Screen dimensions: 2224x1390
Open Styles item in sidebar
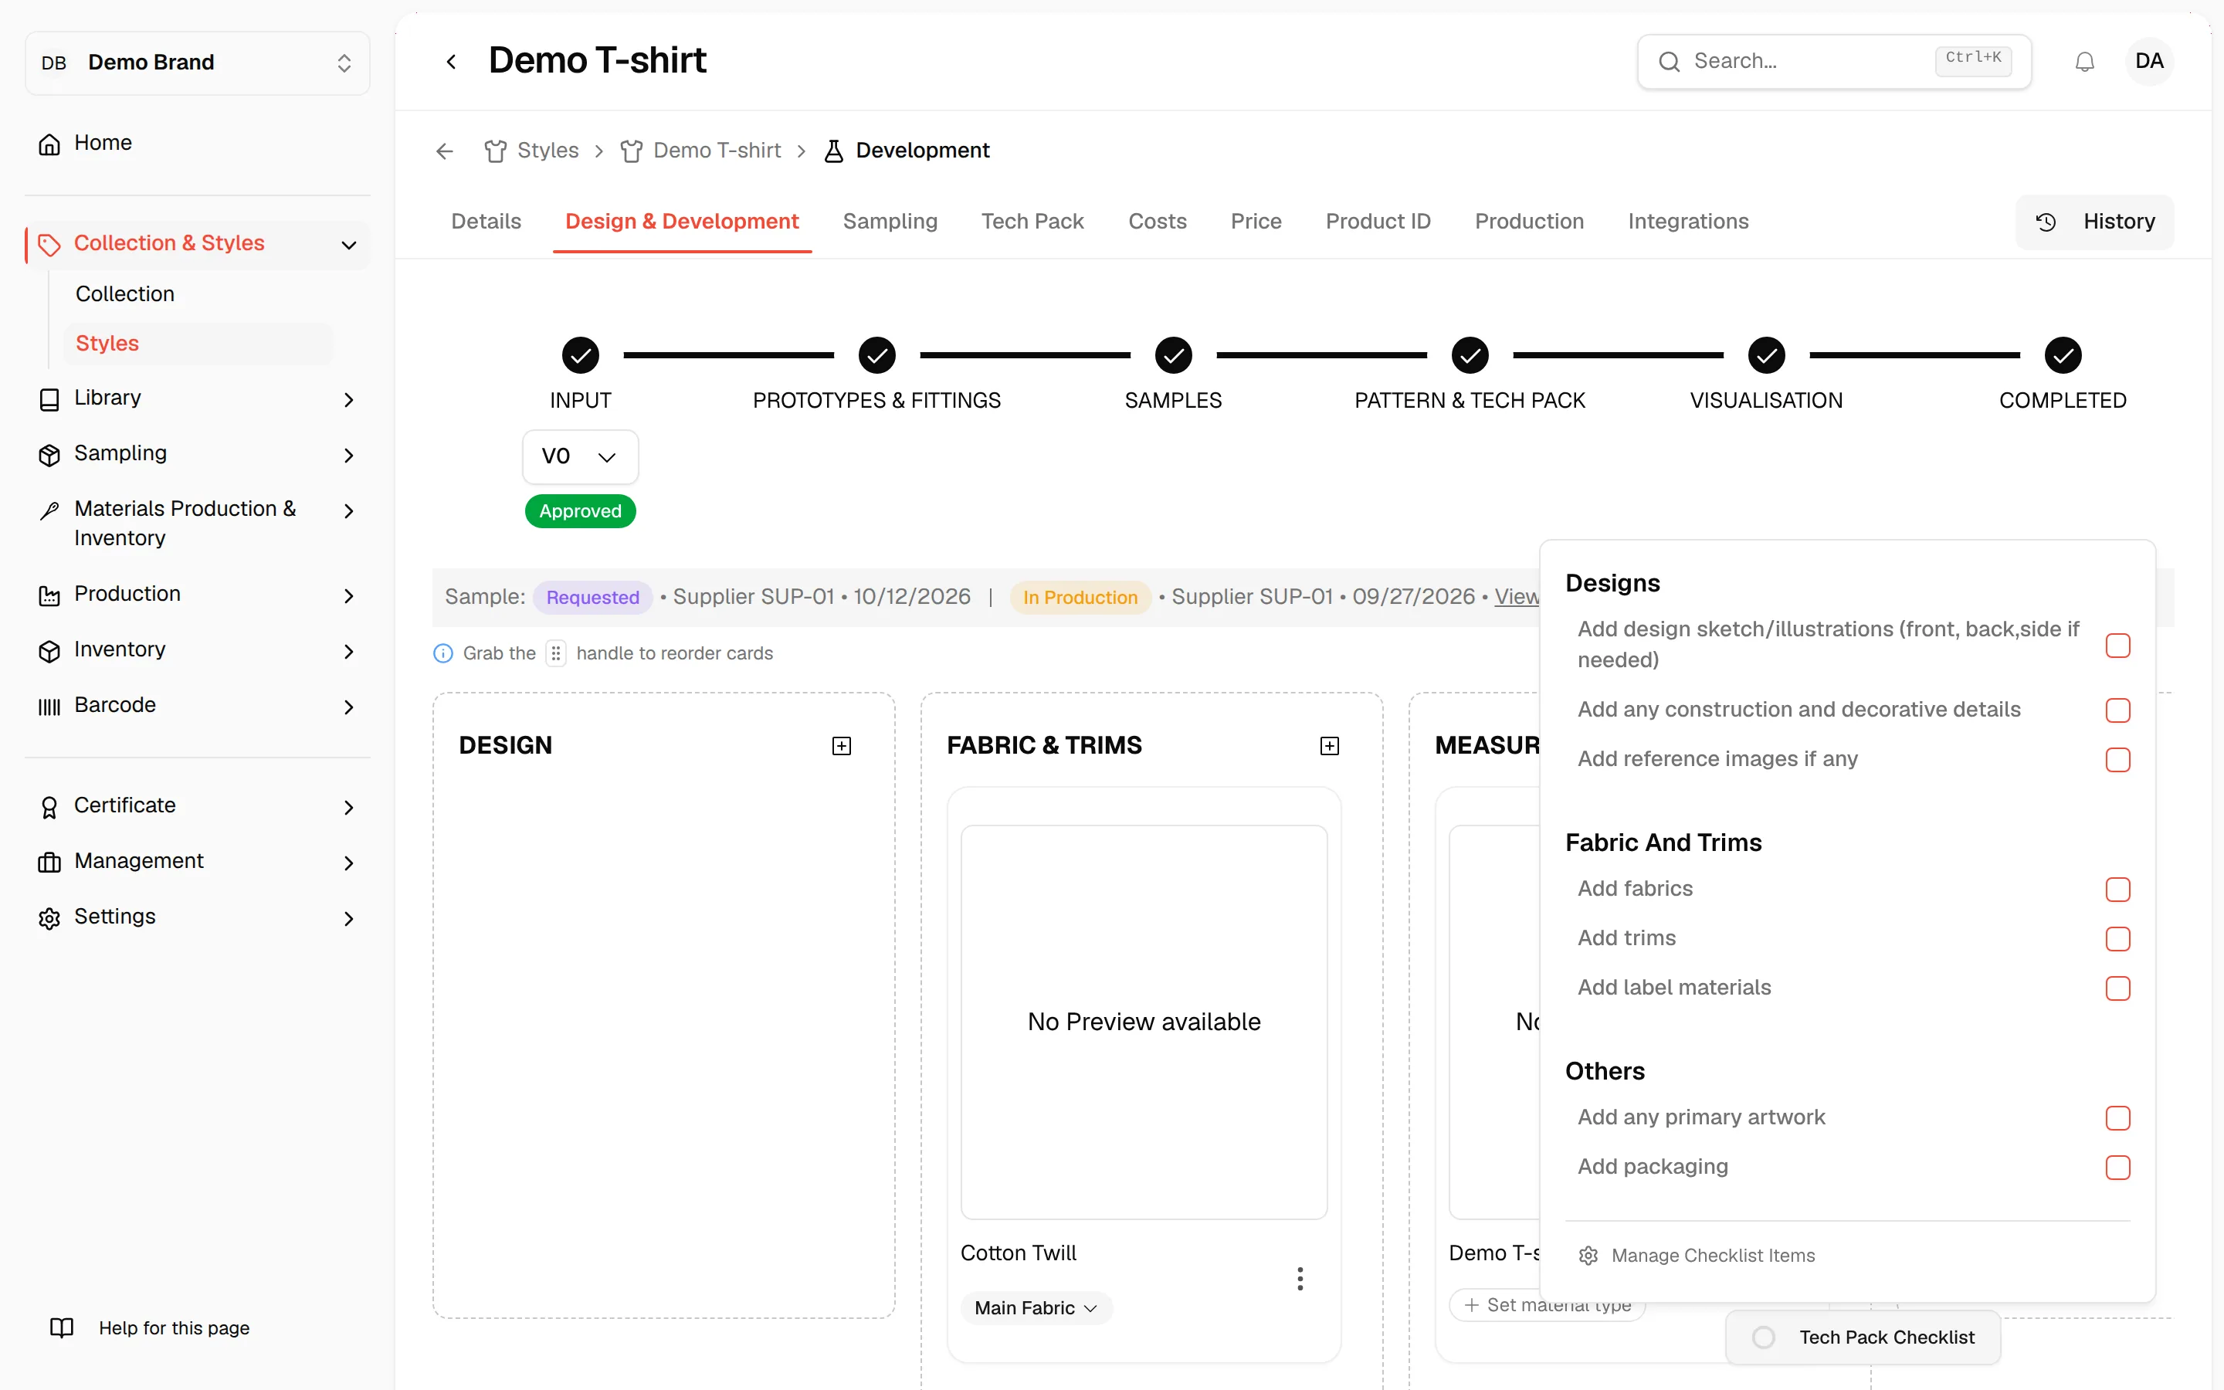[x=198, y=344]
